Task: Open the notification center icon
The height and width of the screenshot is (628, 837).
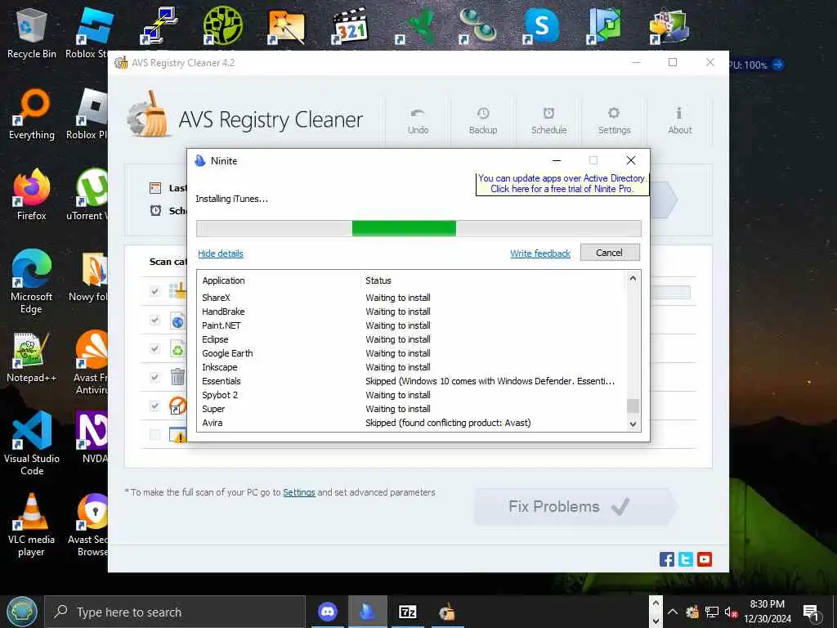Action: (811, 612)
